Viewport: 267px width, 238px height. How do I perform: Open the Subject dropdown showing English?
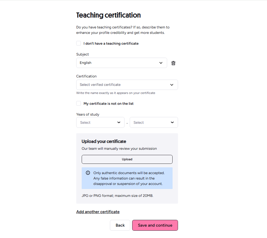[122, 63]
